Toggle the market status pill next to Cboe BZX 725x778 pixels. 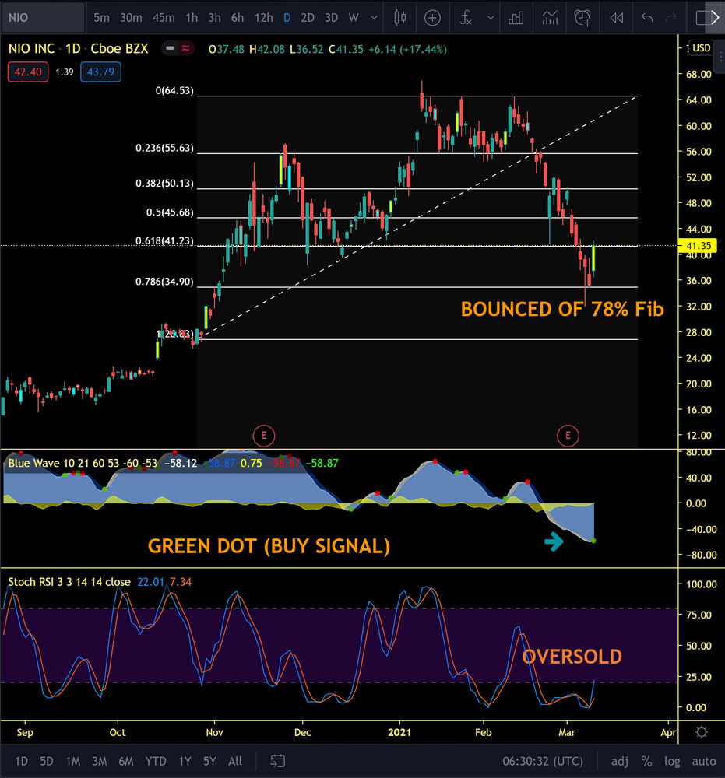pos(178,48)
